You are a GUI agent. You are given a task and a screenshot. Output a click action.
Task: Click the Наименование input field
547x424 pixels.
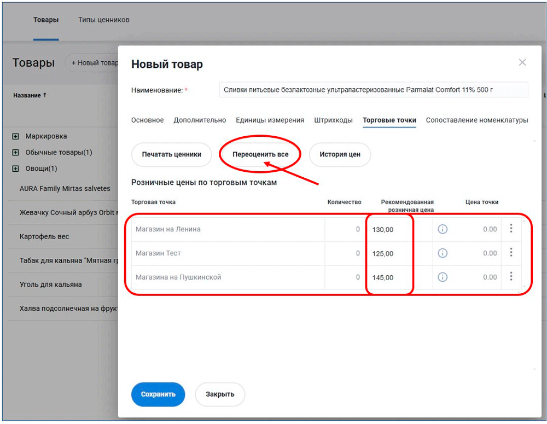point(374,90)
